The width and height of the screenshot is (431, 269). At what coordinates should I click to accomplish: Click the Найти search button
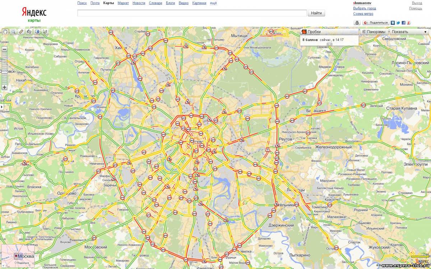[x=316, y=13]
